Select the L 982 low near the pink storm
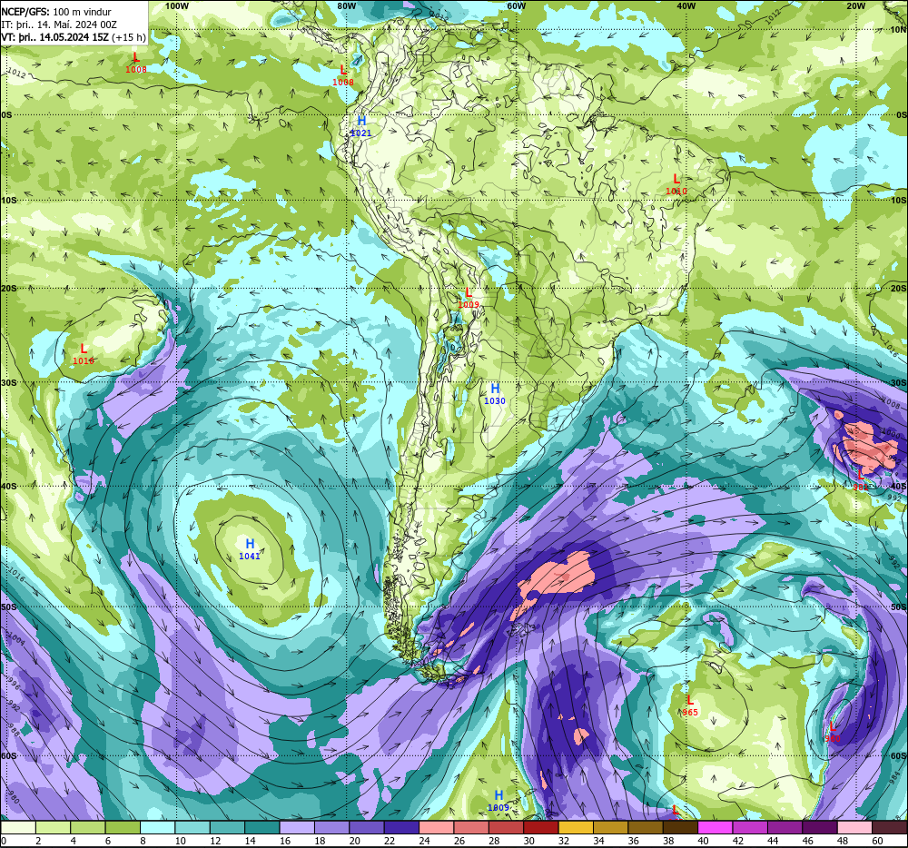Image resolution: width=908 pixels, height=848 pixels. (x=861, y=480)
